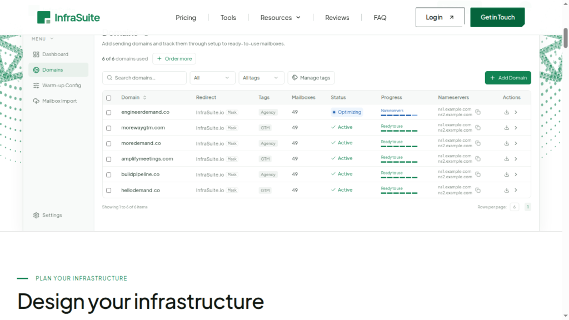569x320 pixels.
Task: Download morewaygtm.com data icon
Action: 507,128
